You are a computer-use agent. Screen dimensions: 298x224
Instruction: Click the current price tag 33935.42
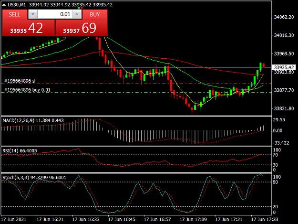click(284, 67)
